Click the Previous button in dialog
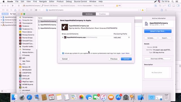The image size is (181, 102). pos(114,59)
